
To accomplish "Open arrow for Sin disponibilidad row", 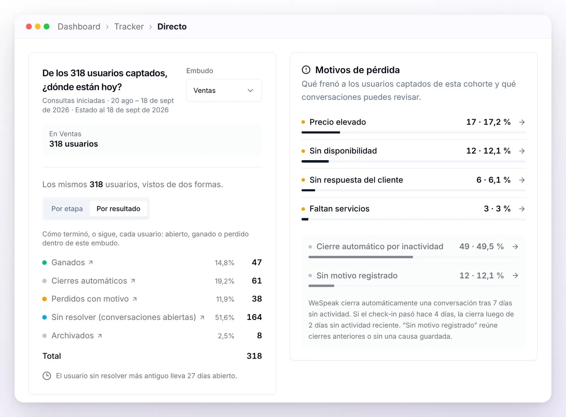I will (x=522, y=151).
